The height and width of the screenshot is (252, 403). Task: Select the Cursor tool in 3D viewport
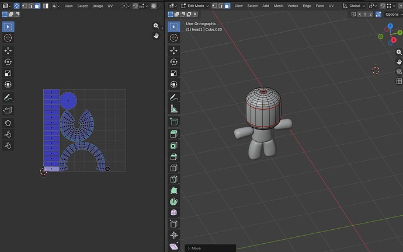173,38
